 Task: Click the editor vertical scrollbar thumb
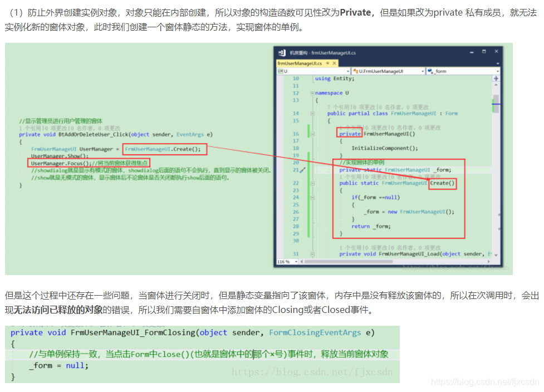[x=496, y=104]
